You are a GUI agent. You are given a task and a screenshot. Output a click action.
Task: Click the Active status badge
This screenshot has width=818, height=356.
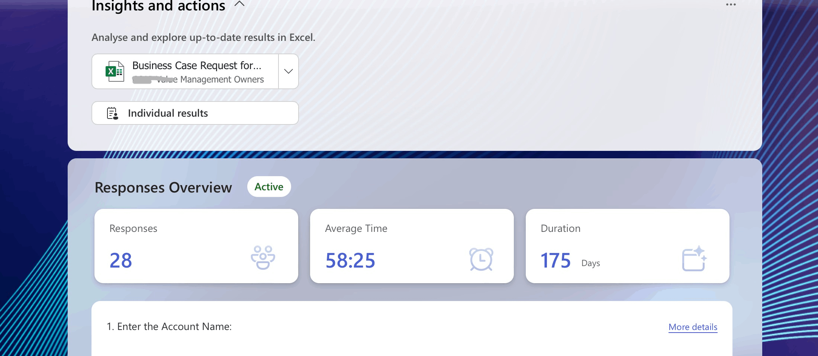[269, 187]
